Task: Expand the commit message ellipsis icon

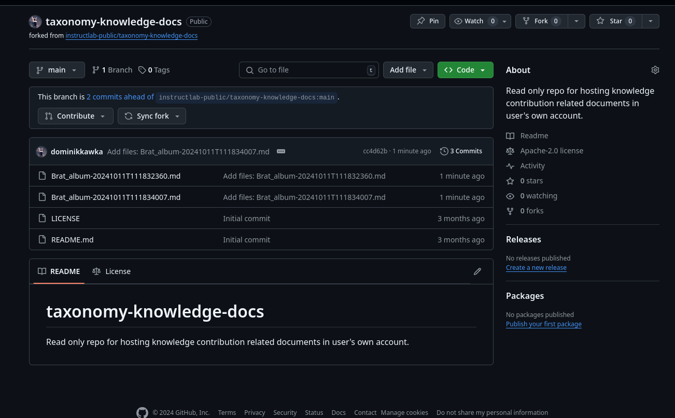Action: coord(281,151)
